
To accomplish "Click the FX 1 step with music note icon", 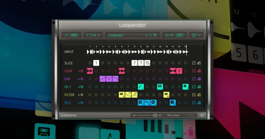I will (x=141, y=87).
